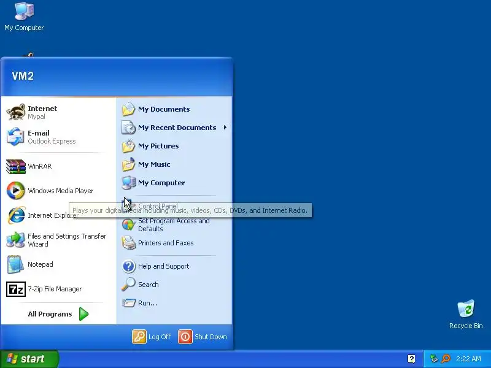Open the WinRAR books icon
This screenshot has width=491, height=368.
tap(16, 166)
